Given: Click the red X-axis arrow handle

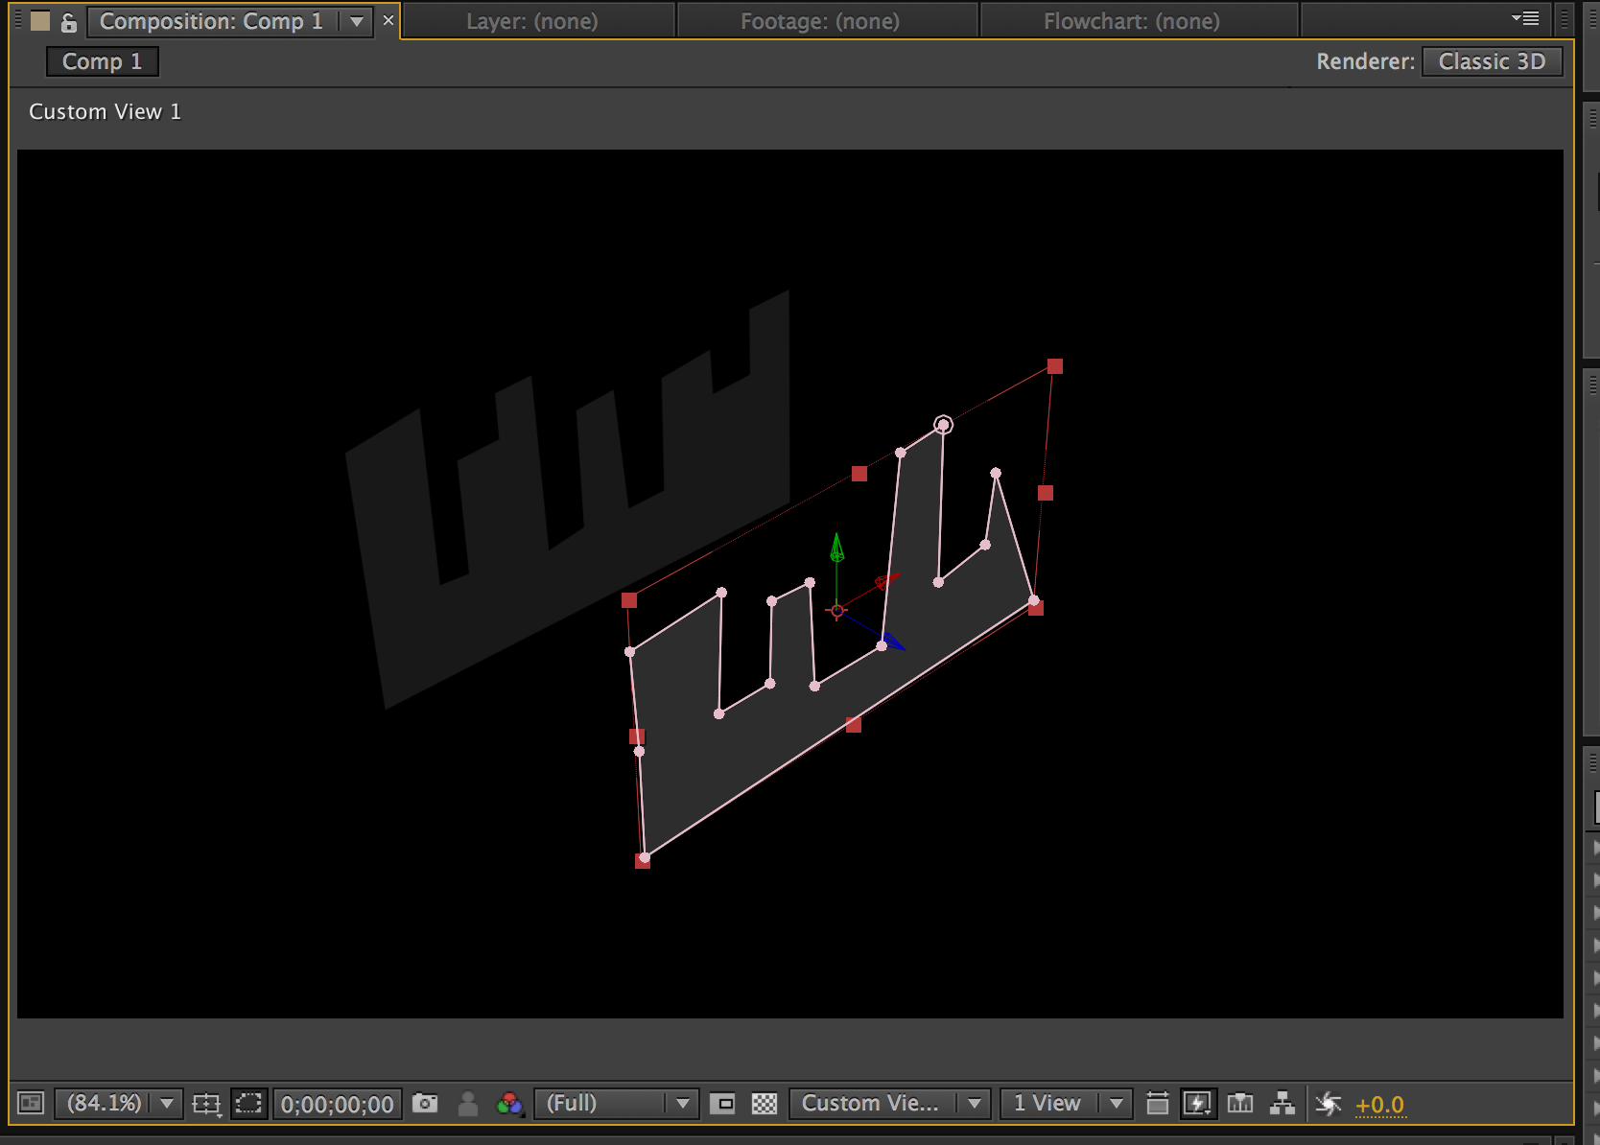Looking at the screenshot, I should (886, 580).
